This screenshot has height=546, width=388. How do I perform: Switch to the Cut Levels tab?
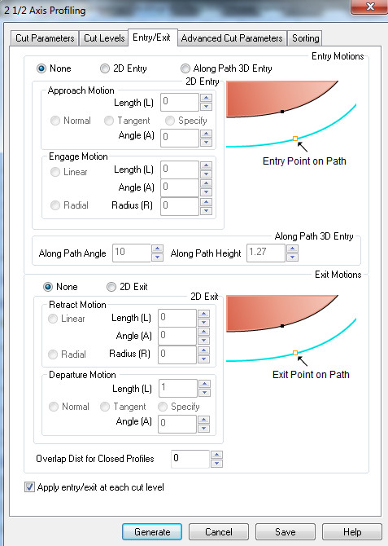(x=104, y=38)
